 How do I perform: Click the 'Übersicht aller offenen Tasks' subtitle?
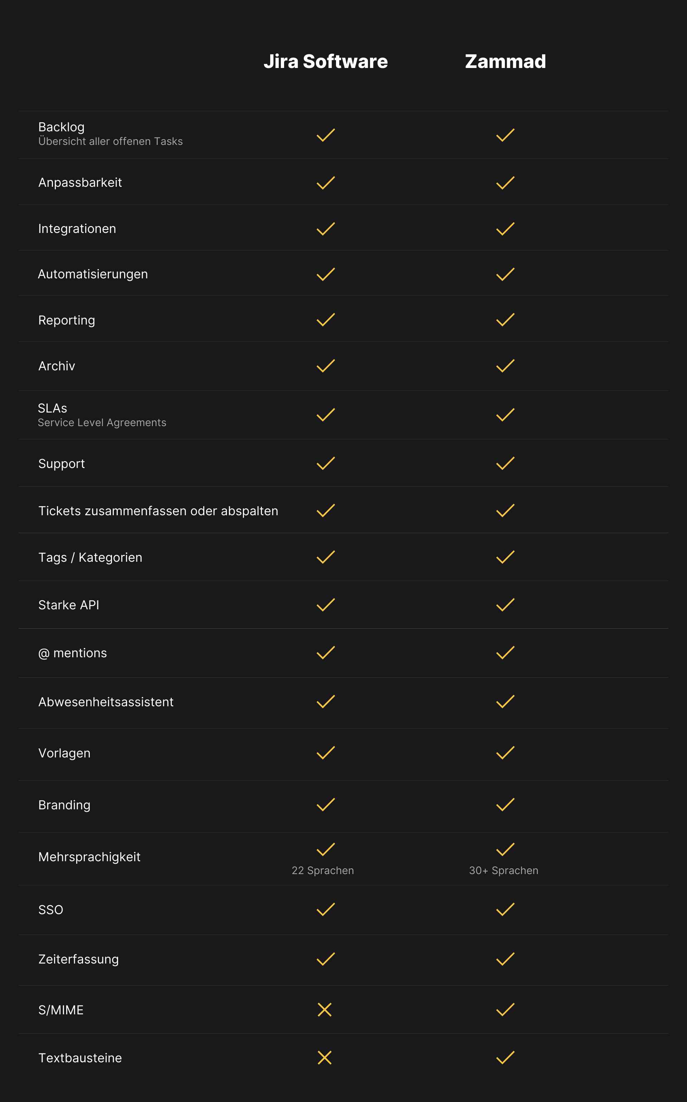click(111, 141)
